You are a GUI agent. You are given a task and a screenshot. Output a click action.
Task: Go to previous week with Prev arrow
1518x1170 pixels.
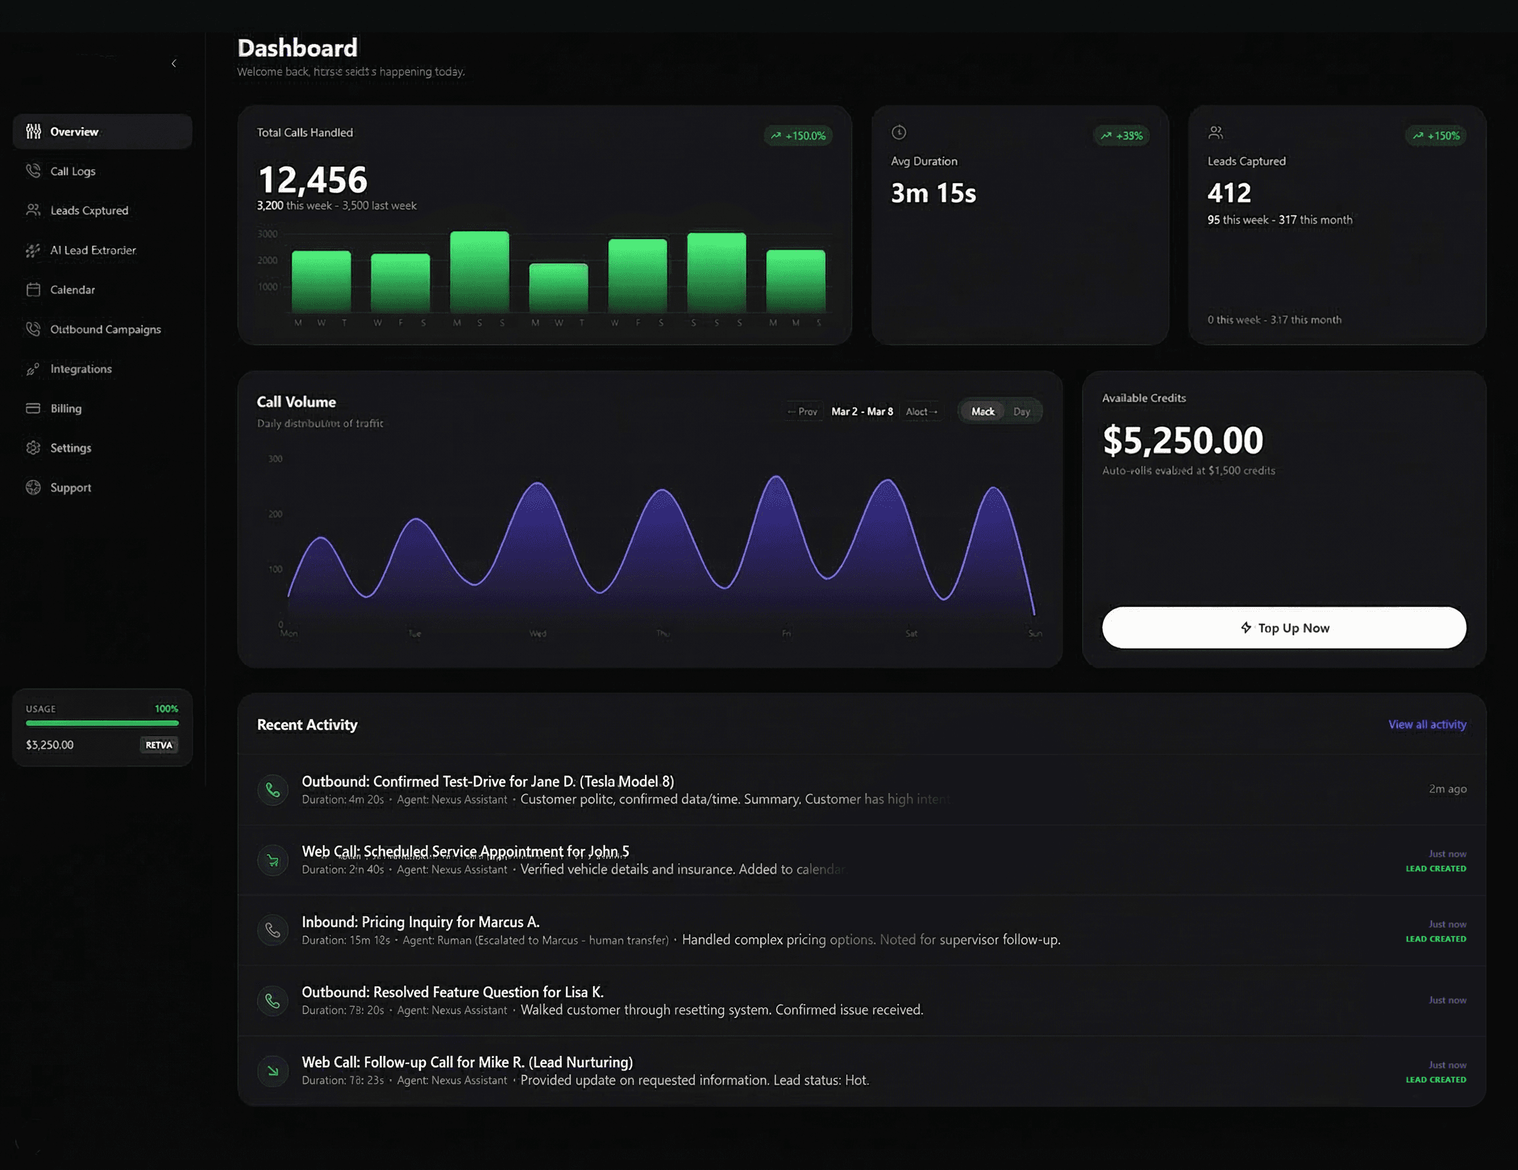coord(802,411)
